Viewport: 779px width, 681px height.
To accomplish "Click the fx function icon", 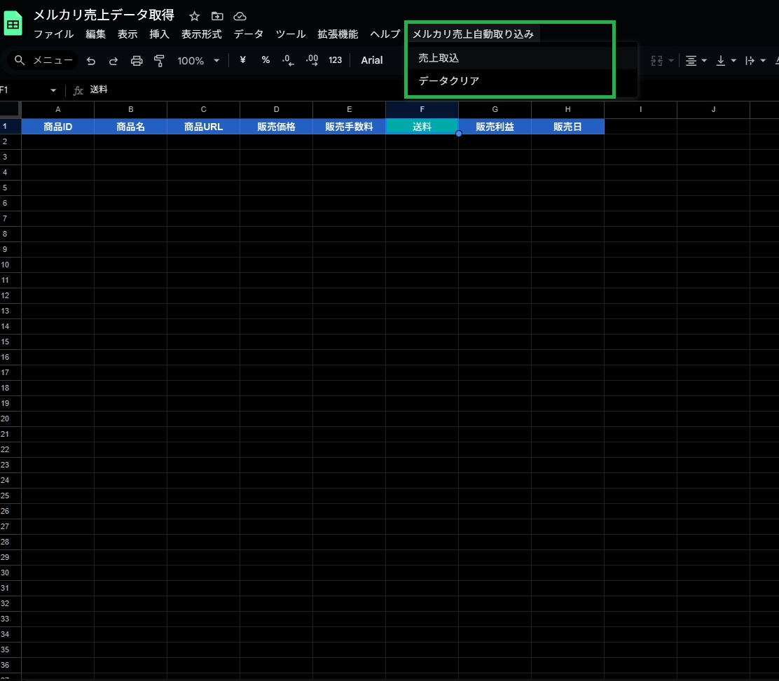I will pyautogui.click(x=78, y=90).
